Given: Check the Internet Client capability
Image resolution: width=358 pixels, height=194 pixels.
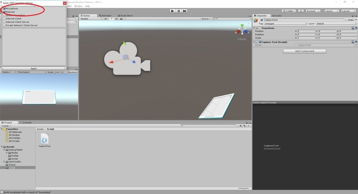Looking at the screenshot, I should (4, 19).
